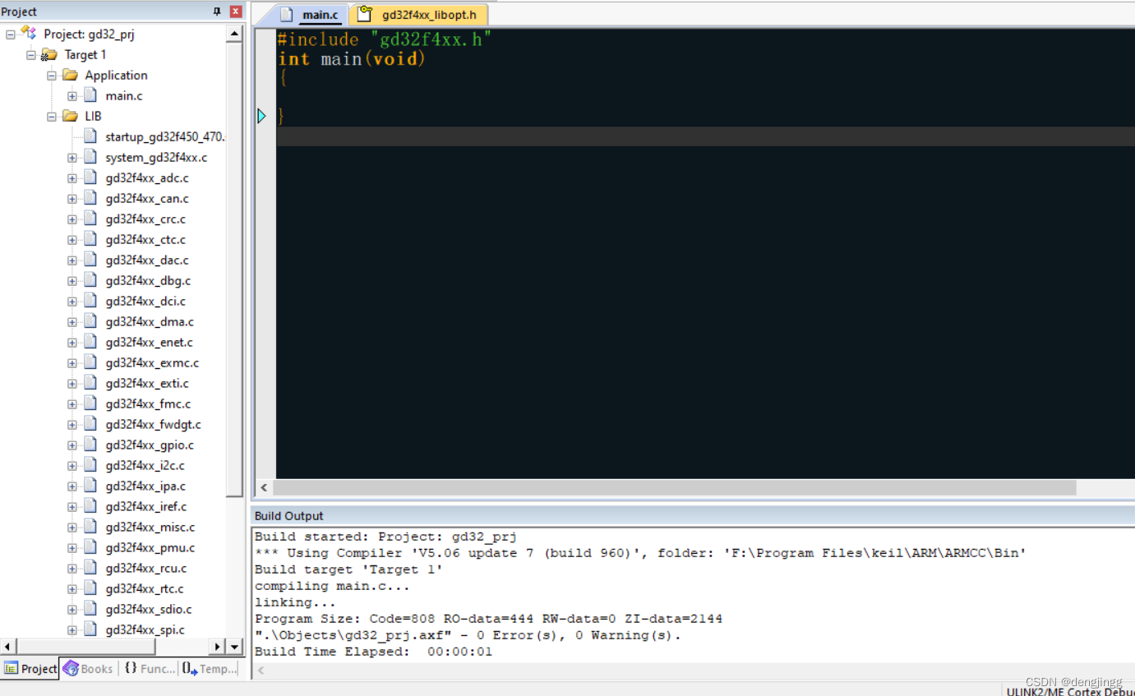Viewport: 1135px width, 696px height.
Task: Click the up arrow of Project panel scrollbar
Action: (234, 34)
